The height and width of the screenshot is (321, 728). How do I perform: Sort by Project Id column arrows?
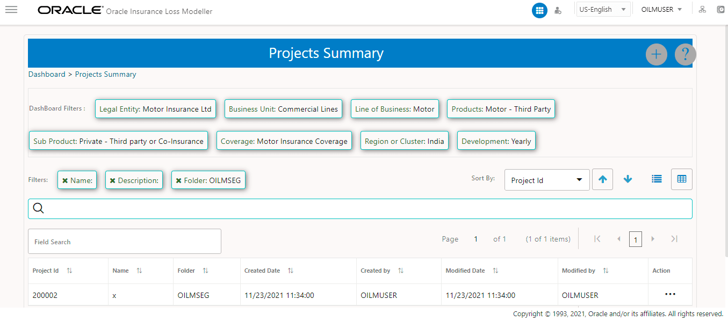click(69, 271)
